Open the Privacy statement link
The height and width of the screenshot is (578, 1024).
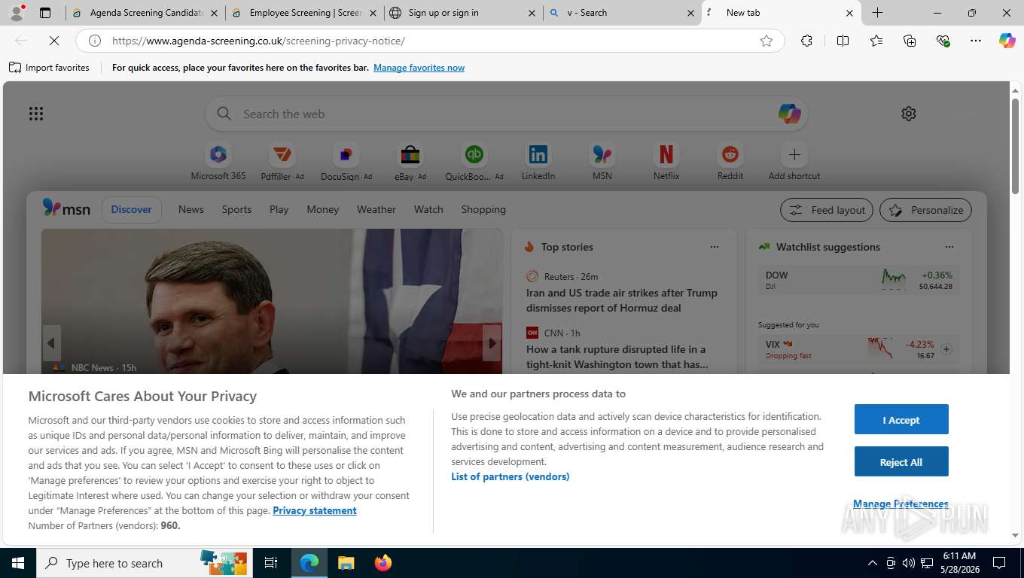(315, 510)
